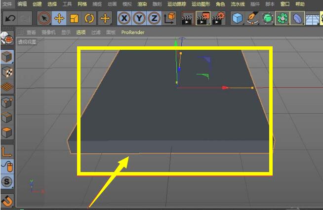This screenshot has width=323, height=210.
Task: Open the 窗口 menu
Action: [285, 4]
